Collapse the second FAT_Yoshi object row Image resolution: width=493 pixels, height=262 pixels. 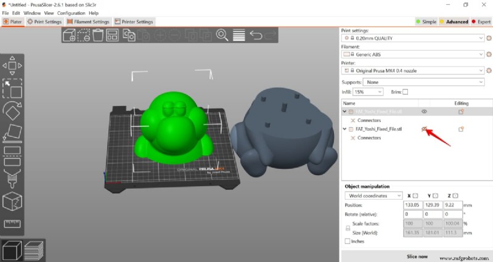[344, 129]
